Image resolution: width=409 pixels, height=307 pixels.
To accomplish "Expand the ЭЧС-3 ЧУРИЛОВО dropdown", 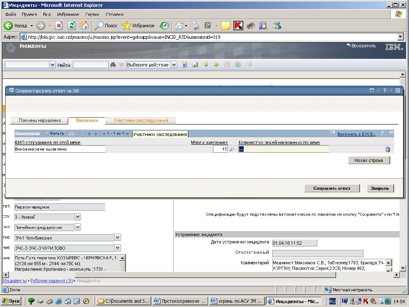I will (118, 248).
